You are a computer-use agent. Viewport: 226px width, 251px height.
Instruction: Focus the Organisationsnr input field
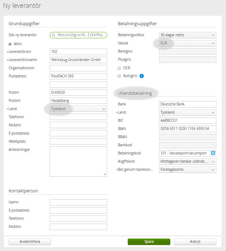[78, 68]
